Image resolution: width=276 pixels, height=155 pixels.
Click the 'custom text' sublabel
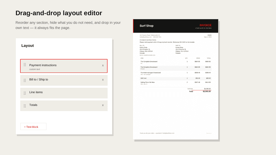tap(35, 69)
